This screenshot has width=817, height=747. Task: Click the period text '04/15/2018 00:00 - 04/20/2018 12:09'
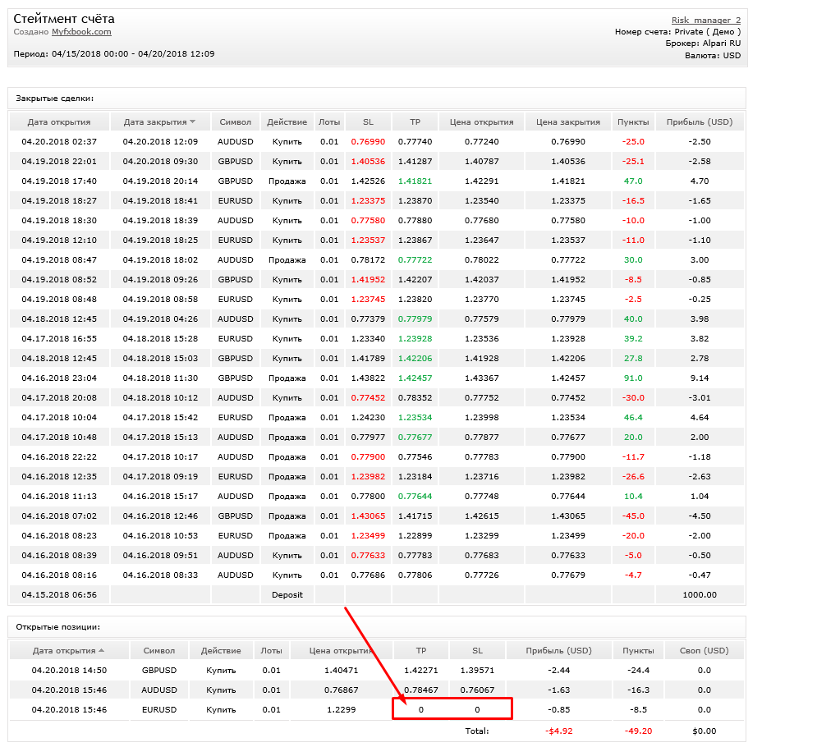(133, 53)
